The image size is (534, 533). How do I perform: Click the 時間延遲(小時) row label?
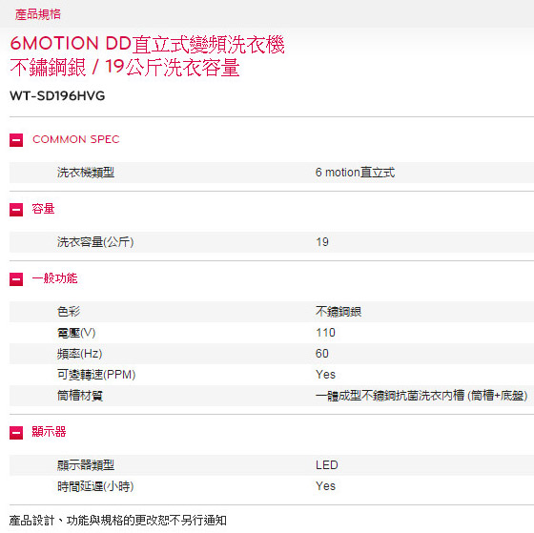coord(95,486)
